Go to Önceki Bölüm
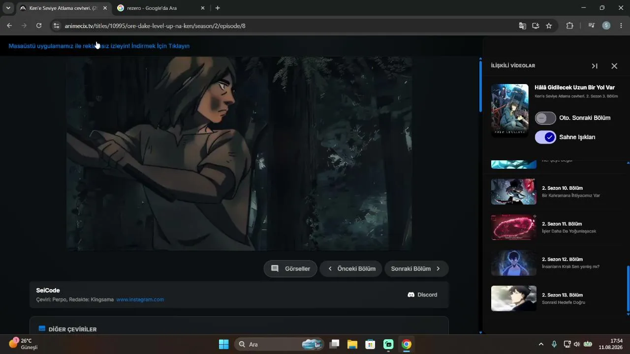 point(351,269)
